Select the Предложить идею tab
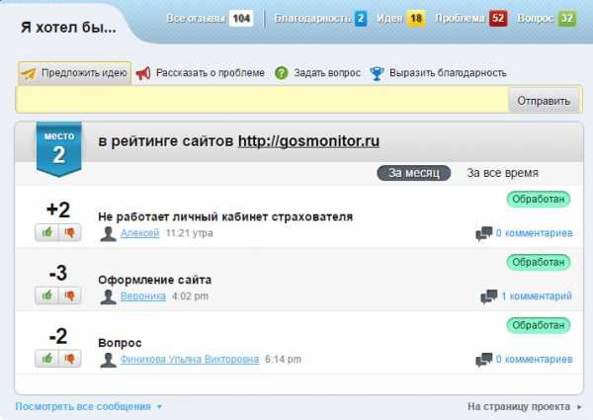 click(x=75, y=73)
